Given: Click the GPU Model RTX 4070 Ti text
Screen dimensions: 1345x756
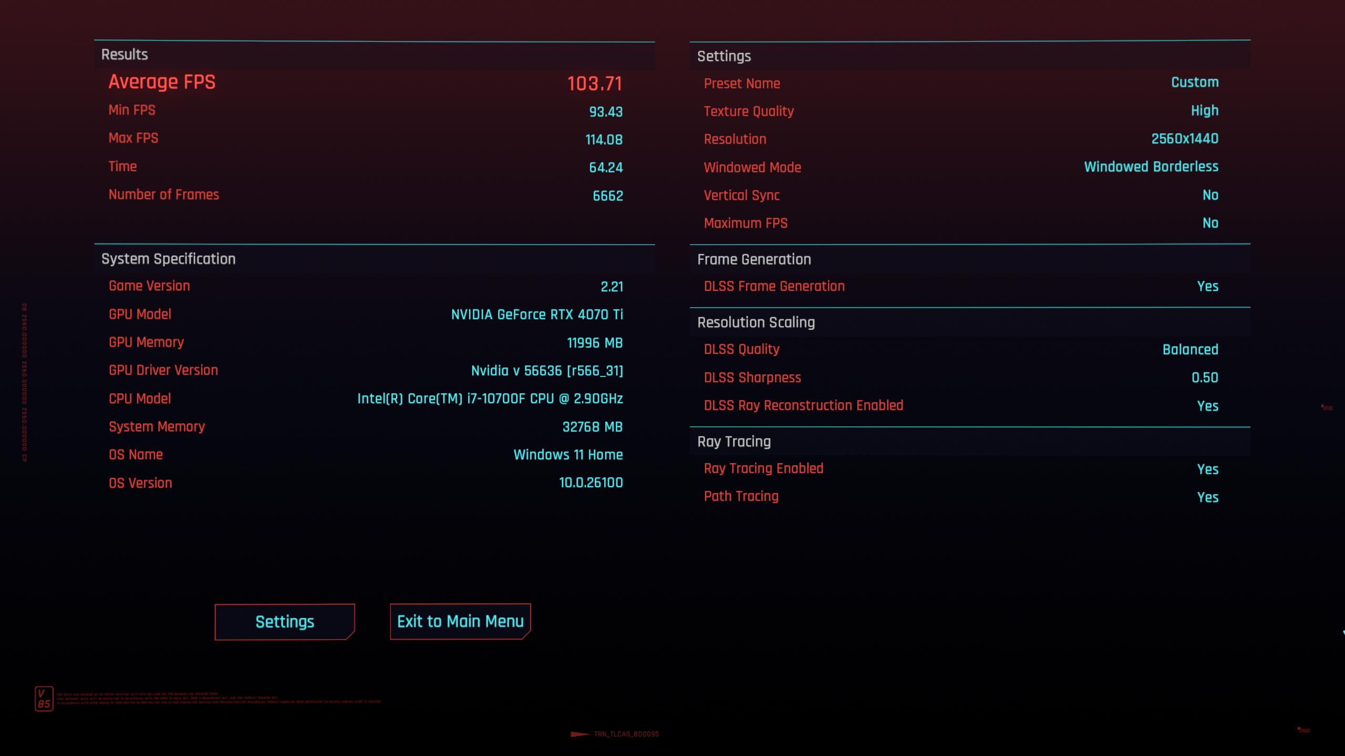Looking at the screenshot, I should pos(536,314).
